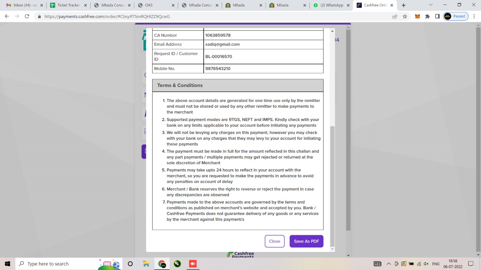Click term about RTGS, NEFT and IMPS modes
The width and height of the screenshot is (481, 270).
[243, 122]
